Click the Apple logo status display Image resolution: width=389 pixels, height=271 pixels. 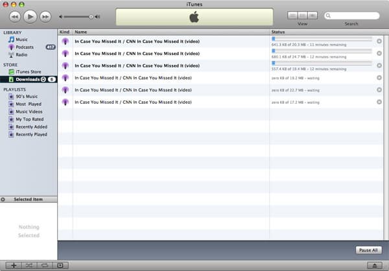pyautogui.click(x=194, y=17)
